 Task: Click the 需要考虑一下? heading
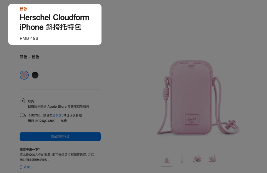30,150
